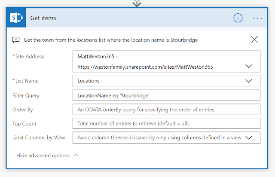Click the Order By input field
The image size is (275, 177).
pos(167,109)
